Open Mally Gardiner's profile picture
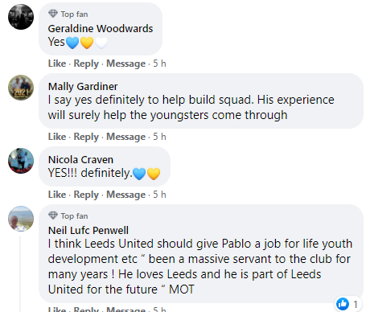Image resolution: width=366 pixels, height=312 pixels. pos(21,88)
